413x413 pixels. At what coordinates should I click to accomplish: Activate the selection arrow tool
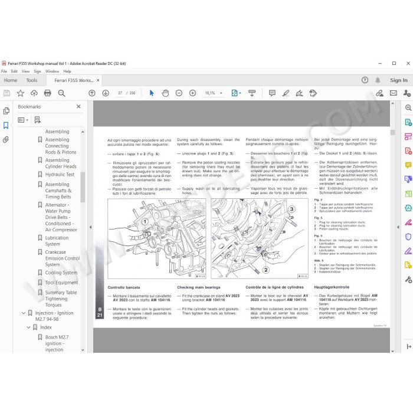(152, 93)
